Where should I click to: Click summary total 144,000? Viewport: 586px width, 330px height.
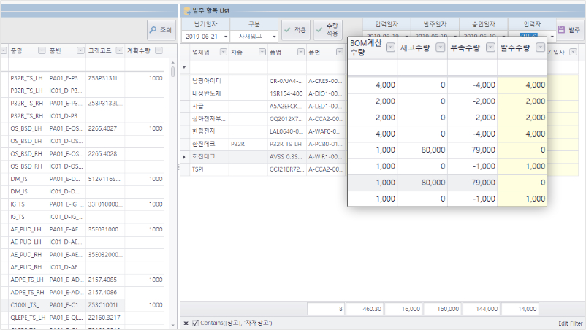[x=482, y=309]
